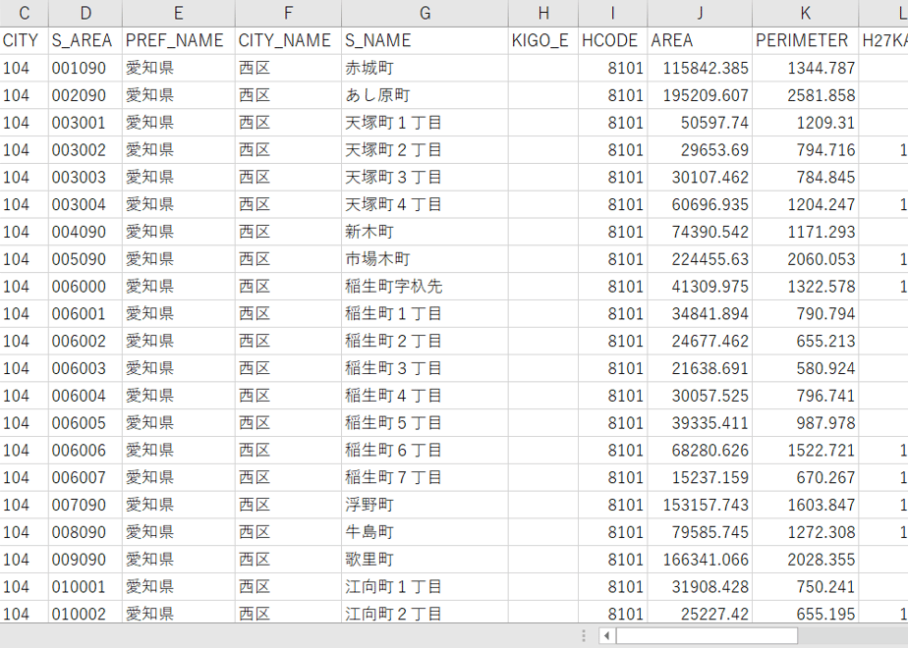The width and height of the screenshot is (908, 648).
Task: Select PERIMETER cell 750.241
Action: pyautogui.click(x=806, y=587)
